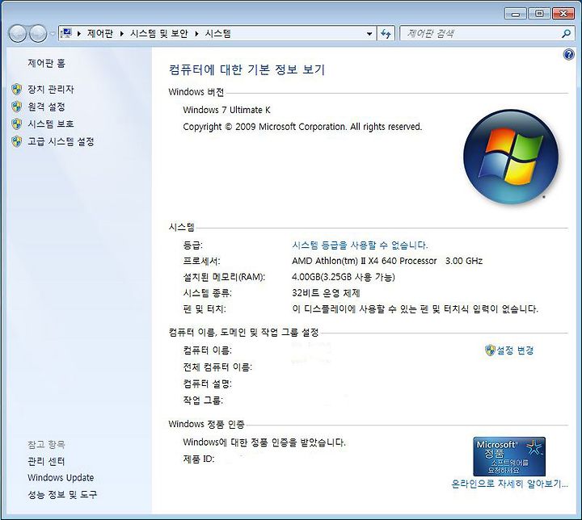Click the refresh button next to address bar
Screen dimensions: 582x520
point(386,34)
